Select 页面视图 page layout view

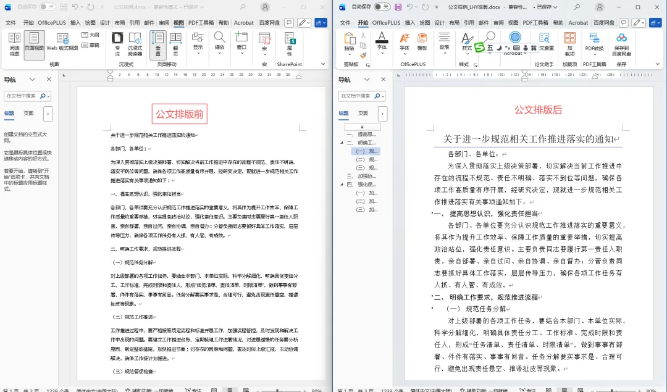(34, 44)
